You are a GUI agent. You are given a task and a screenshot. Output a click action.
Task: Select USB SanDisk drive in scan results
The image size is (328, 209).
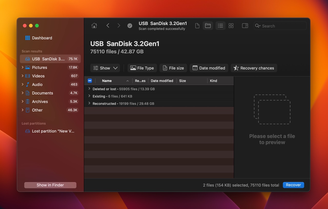[50, 59]
